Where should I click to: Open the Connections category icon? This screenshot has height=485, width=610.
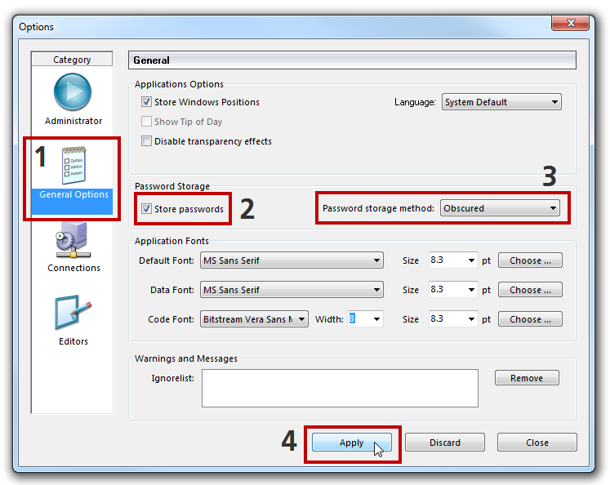click(x=73, y=239)
